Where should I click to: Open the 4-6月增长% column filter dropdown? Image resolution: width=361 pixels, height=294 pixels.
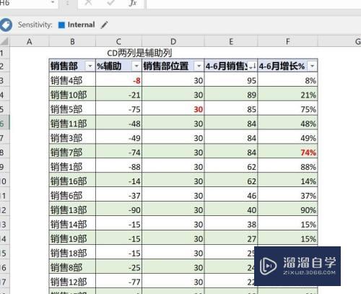pyautogui.click(x=312, y=66)
